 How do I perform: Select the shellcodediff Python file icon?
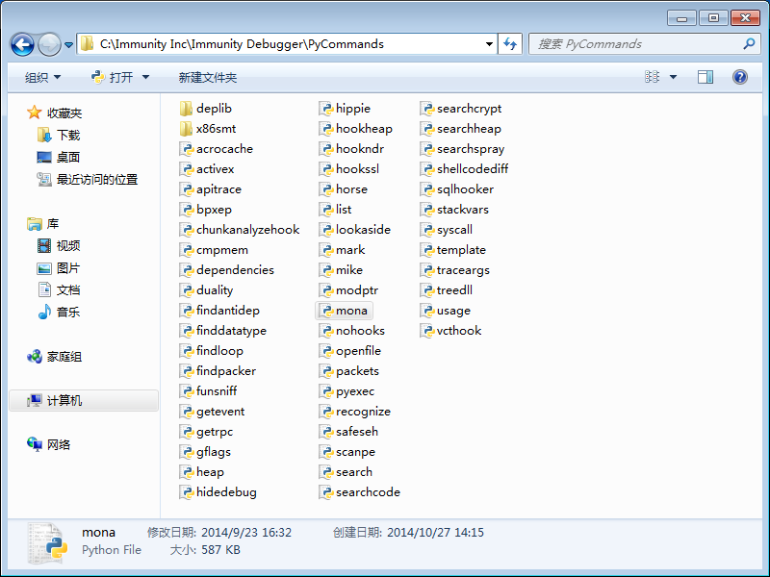(x=426, y=169)
